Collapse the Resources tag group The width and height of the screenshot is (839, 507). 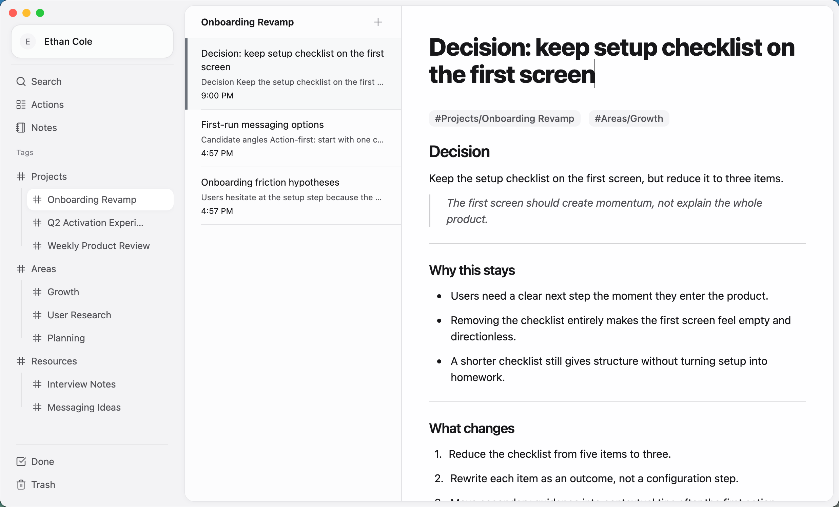pyautogui.click(x=21, y=361)
